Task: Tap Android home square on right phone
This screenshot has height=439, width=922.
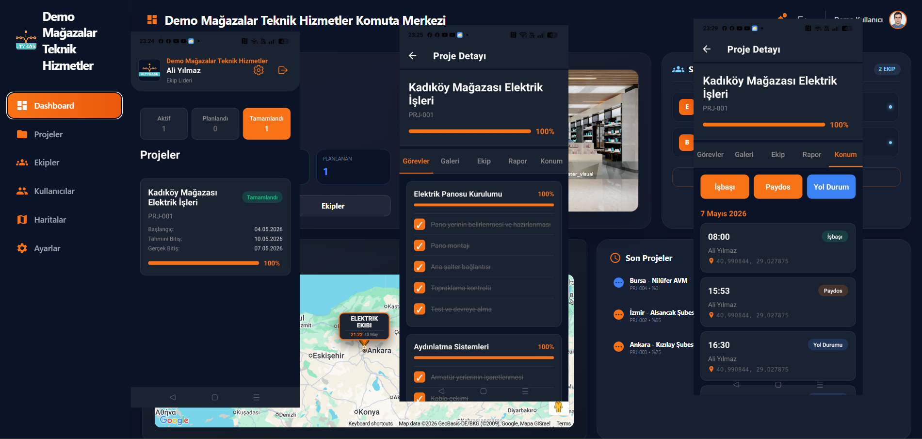Action: tap(778, 385)
